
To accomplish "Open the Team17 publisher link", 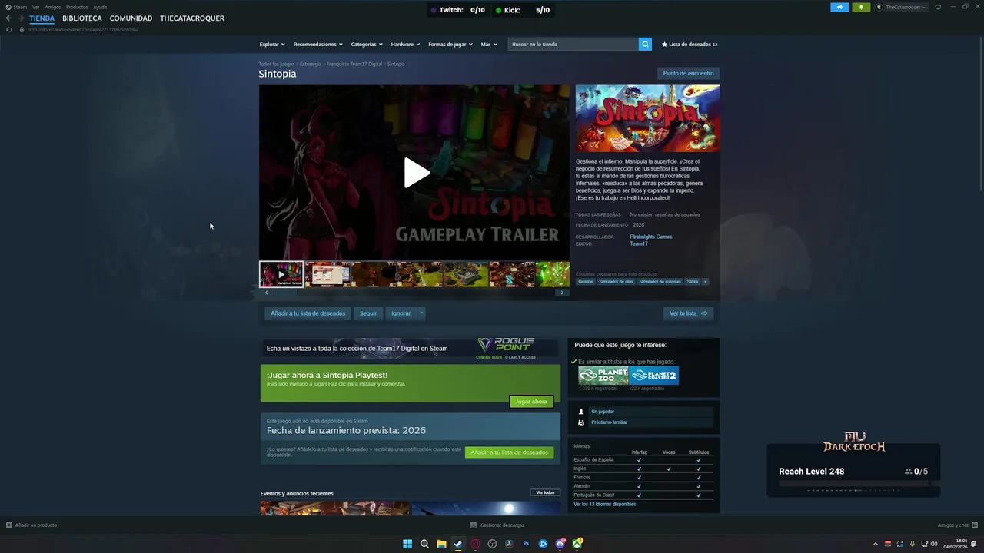I will point(639,243).
